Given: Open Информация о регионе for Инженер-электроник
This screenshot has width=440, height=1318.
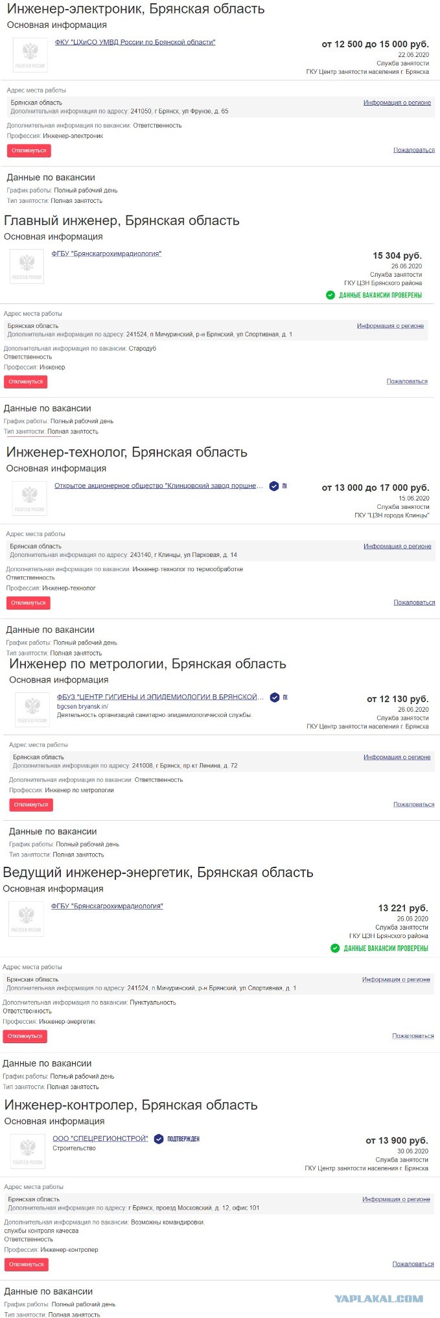Looking at the screenshot, I should coord(397,102).
